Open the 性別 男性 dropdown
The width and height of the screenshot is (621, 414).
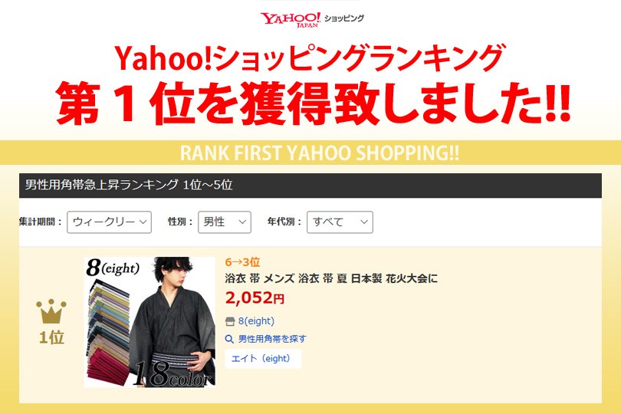225,222
